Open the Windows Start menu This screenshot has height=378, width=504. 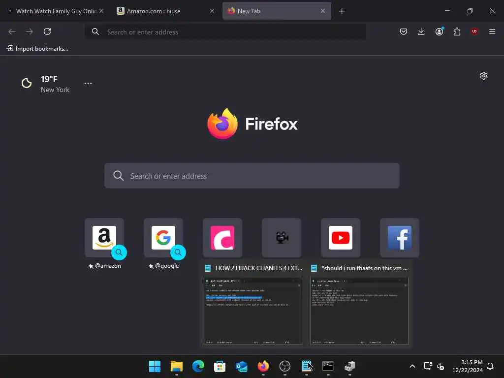tap(155, 366)
